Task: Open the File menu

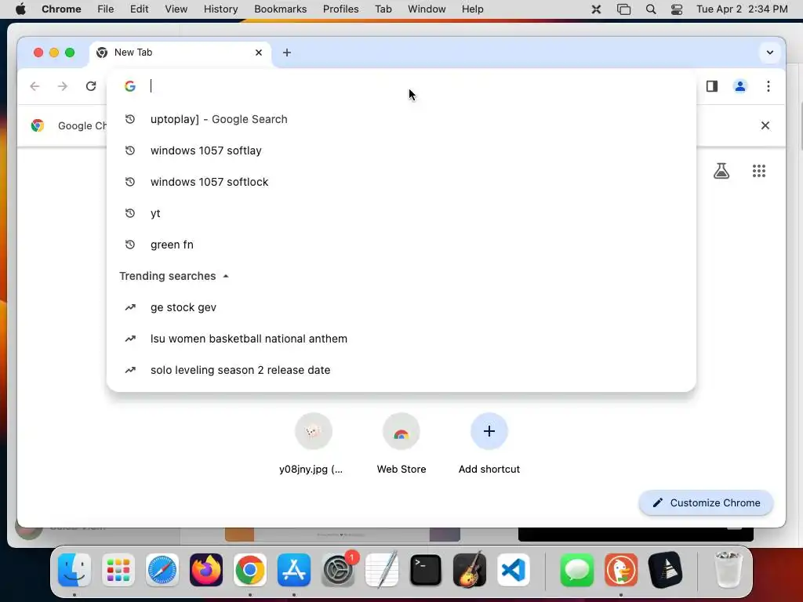Action: (106, 9)
